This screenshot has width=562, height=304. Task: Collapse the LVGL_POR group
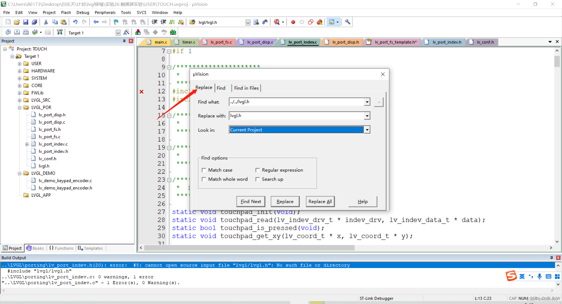tap(20, 108)
